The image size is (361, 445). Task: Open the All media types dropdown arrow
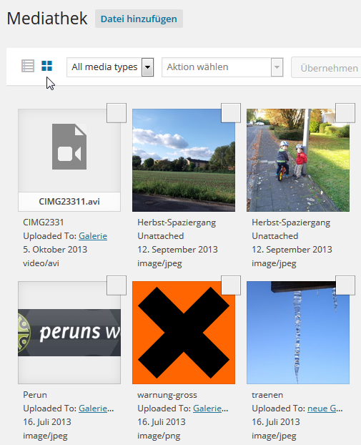[147, 67]
